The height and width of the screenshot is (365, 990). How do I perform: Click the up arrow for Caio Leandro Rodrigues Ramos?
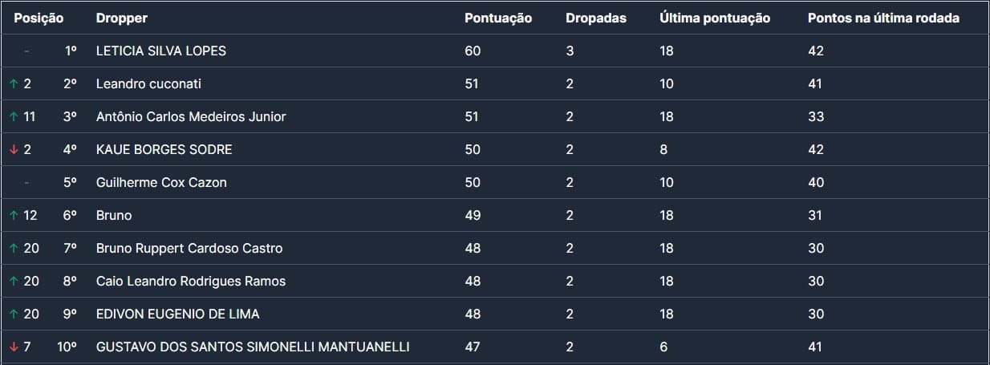(x=14, y=282)
